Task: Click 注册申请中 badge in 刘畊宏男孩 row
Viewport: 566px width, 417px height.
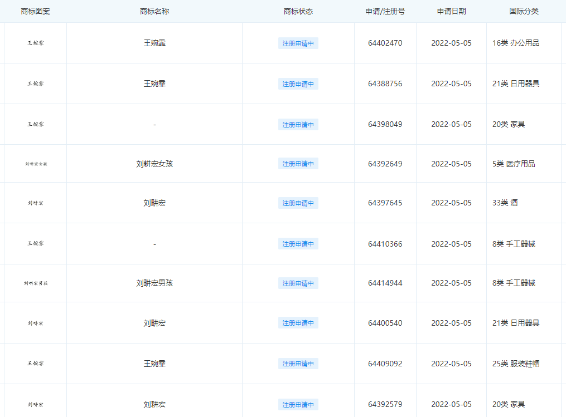Action: tap(298, 283)
